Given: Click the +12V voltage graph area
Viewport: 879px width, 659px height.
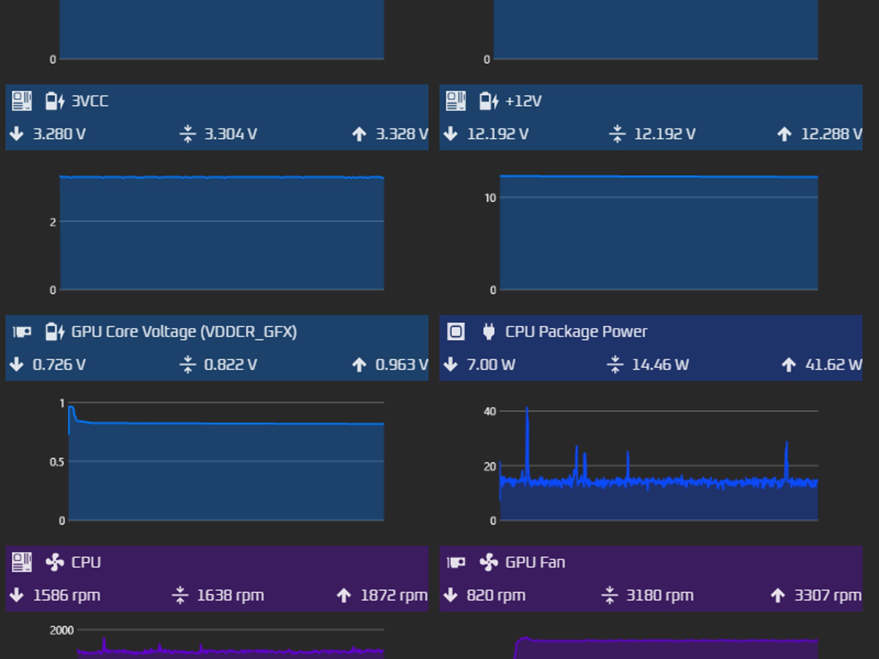Looking at the screenshot, I should point(659,232).
